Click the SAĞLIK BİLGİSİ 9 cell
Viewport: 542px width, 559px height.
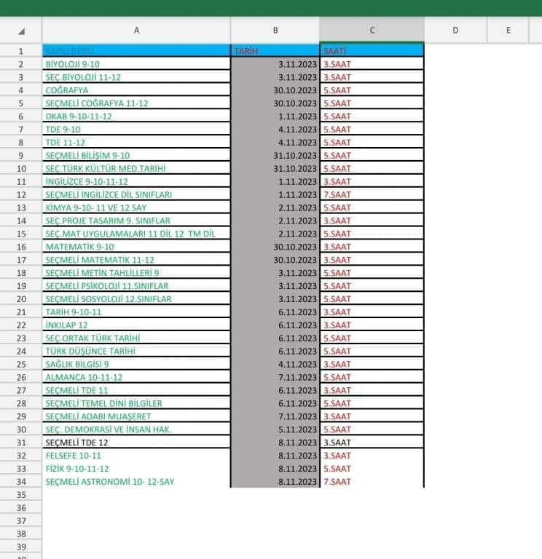point(136,364)
